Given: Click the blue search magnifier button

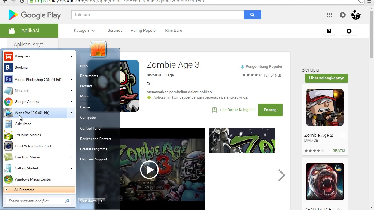Looking at the screenshot, I should click(x=252, y=15).
